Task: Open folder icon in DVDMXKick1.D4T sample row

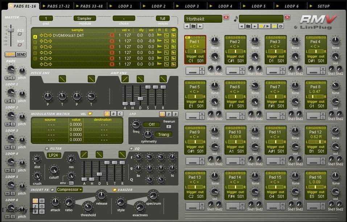Action: (x=46, y=35)
